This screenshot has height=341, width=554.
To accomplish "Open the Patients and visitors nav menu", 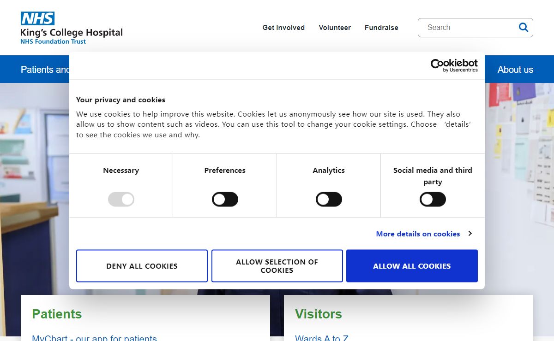I will click(x=45, y=70).
